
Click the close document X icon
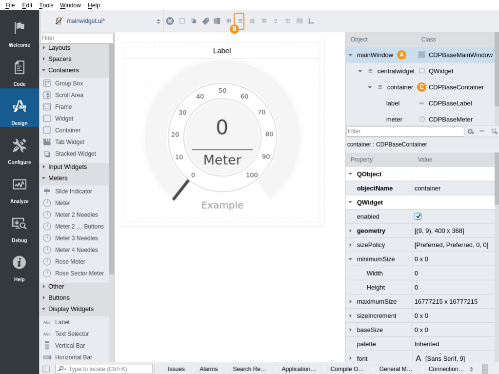(170, 21)
